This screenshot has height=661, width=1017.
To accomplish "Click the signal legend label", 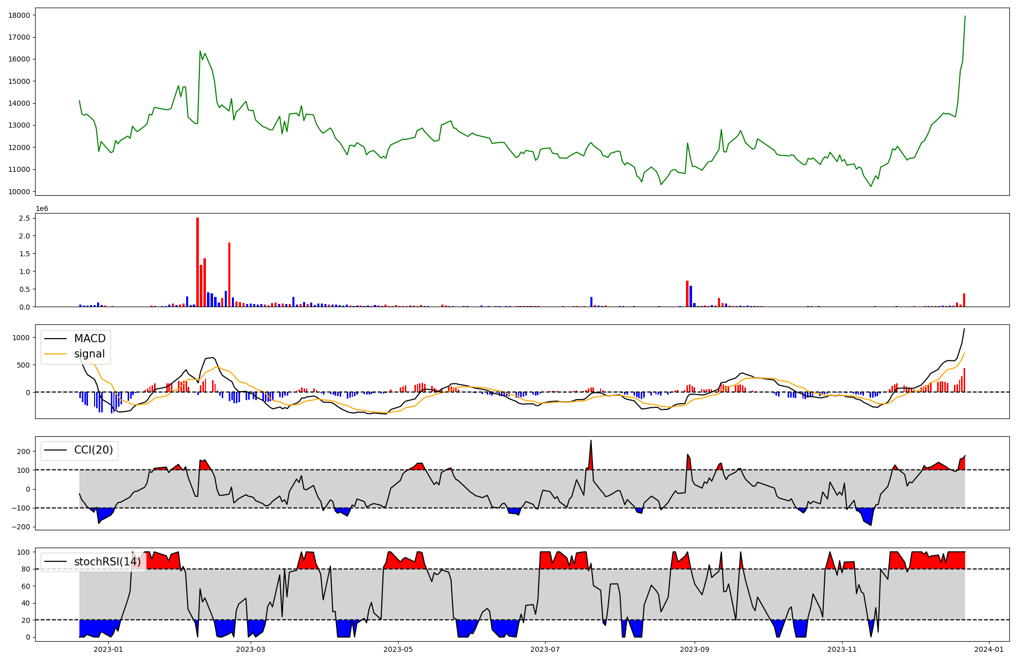I will [89, 354].
